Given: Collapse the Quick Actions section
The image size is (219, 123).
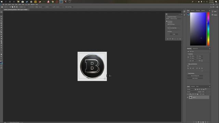Looking at the screenshot, I should (x=188, y=73).
